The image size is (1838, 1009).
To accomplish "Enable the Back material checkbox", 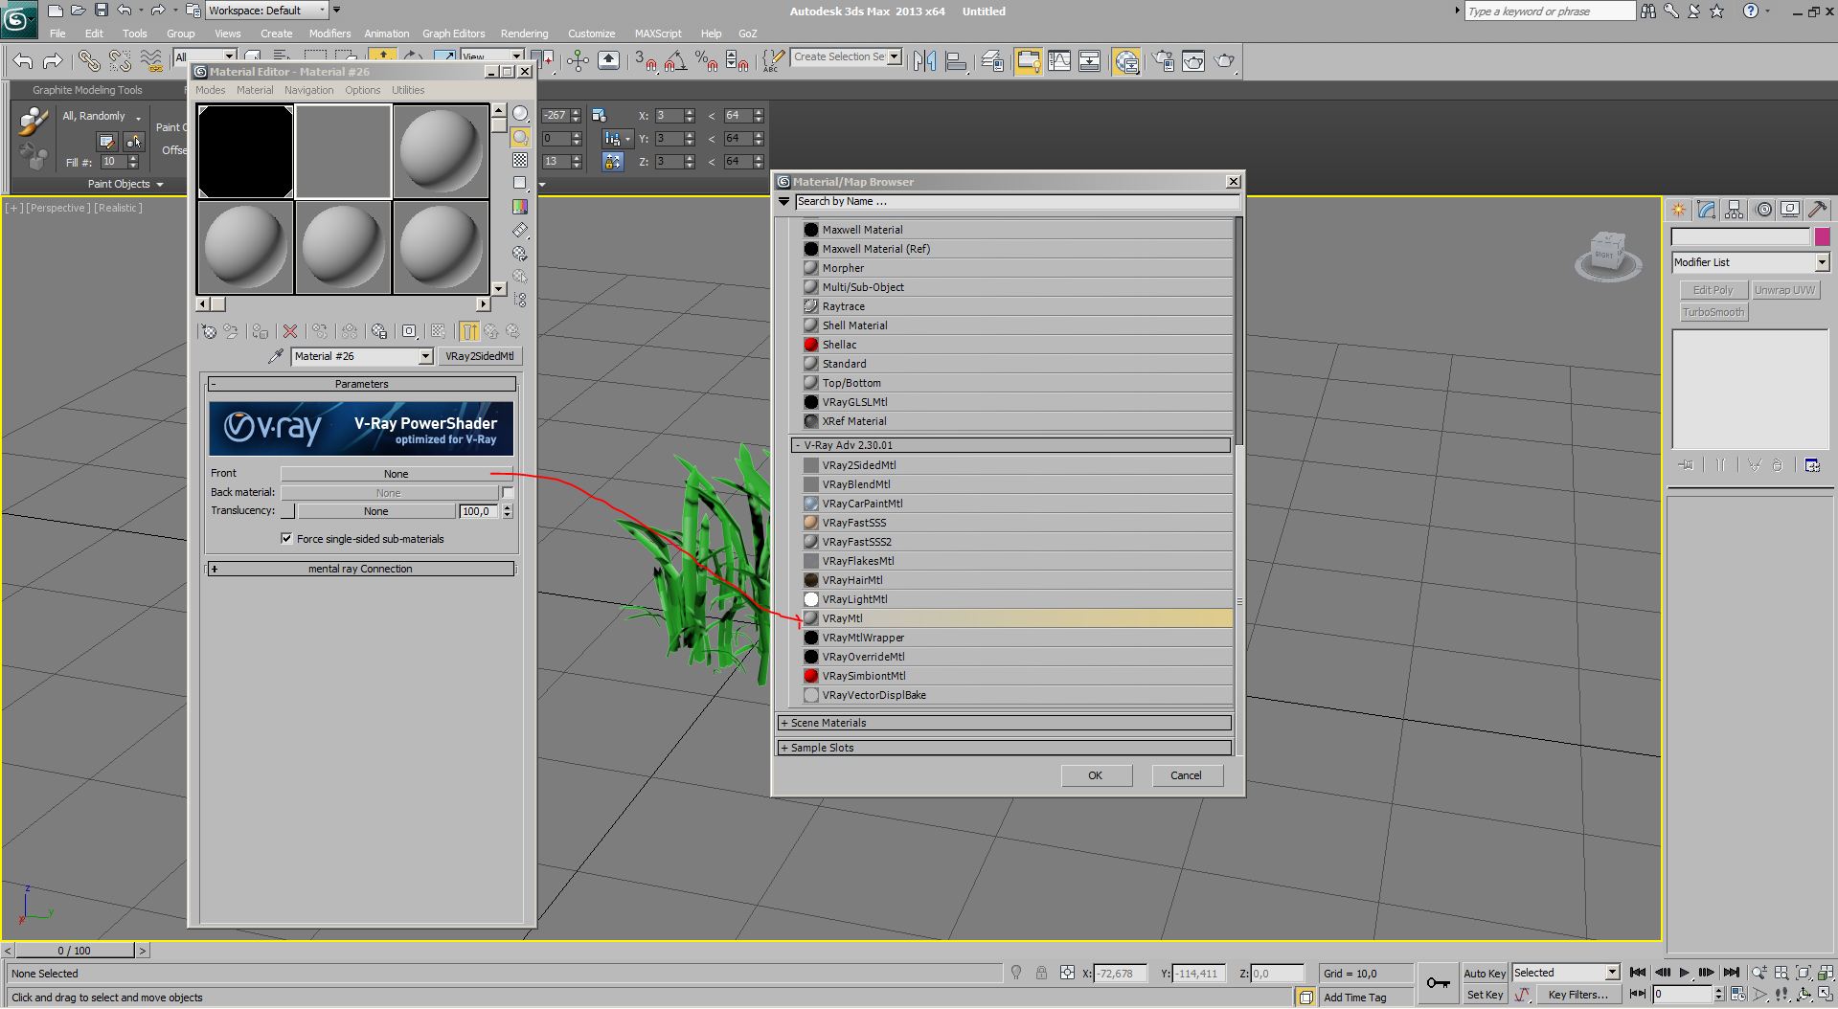I will (x=508, y=493).
